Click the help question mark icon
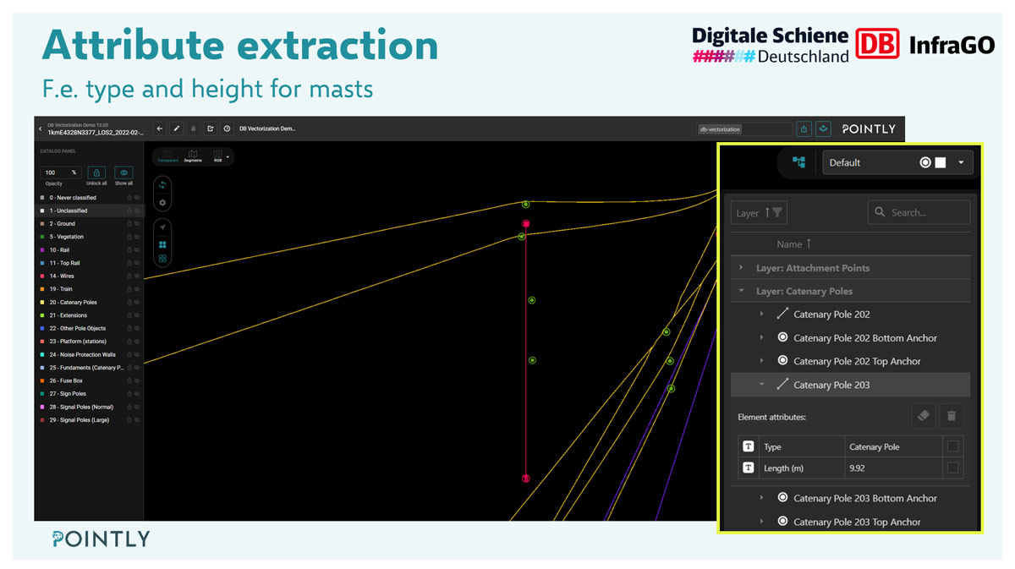Image resolution: width=1015 pixels, height=569 pixels. pyautogui.click(x=227, y=129)
